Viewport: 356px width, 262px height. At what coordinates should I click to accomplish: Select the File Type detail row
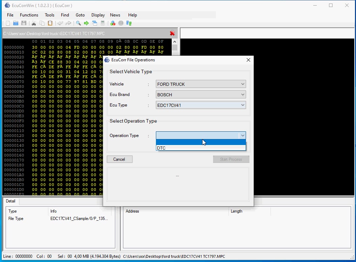coord(60,219)
